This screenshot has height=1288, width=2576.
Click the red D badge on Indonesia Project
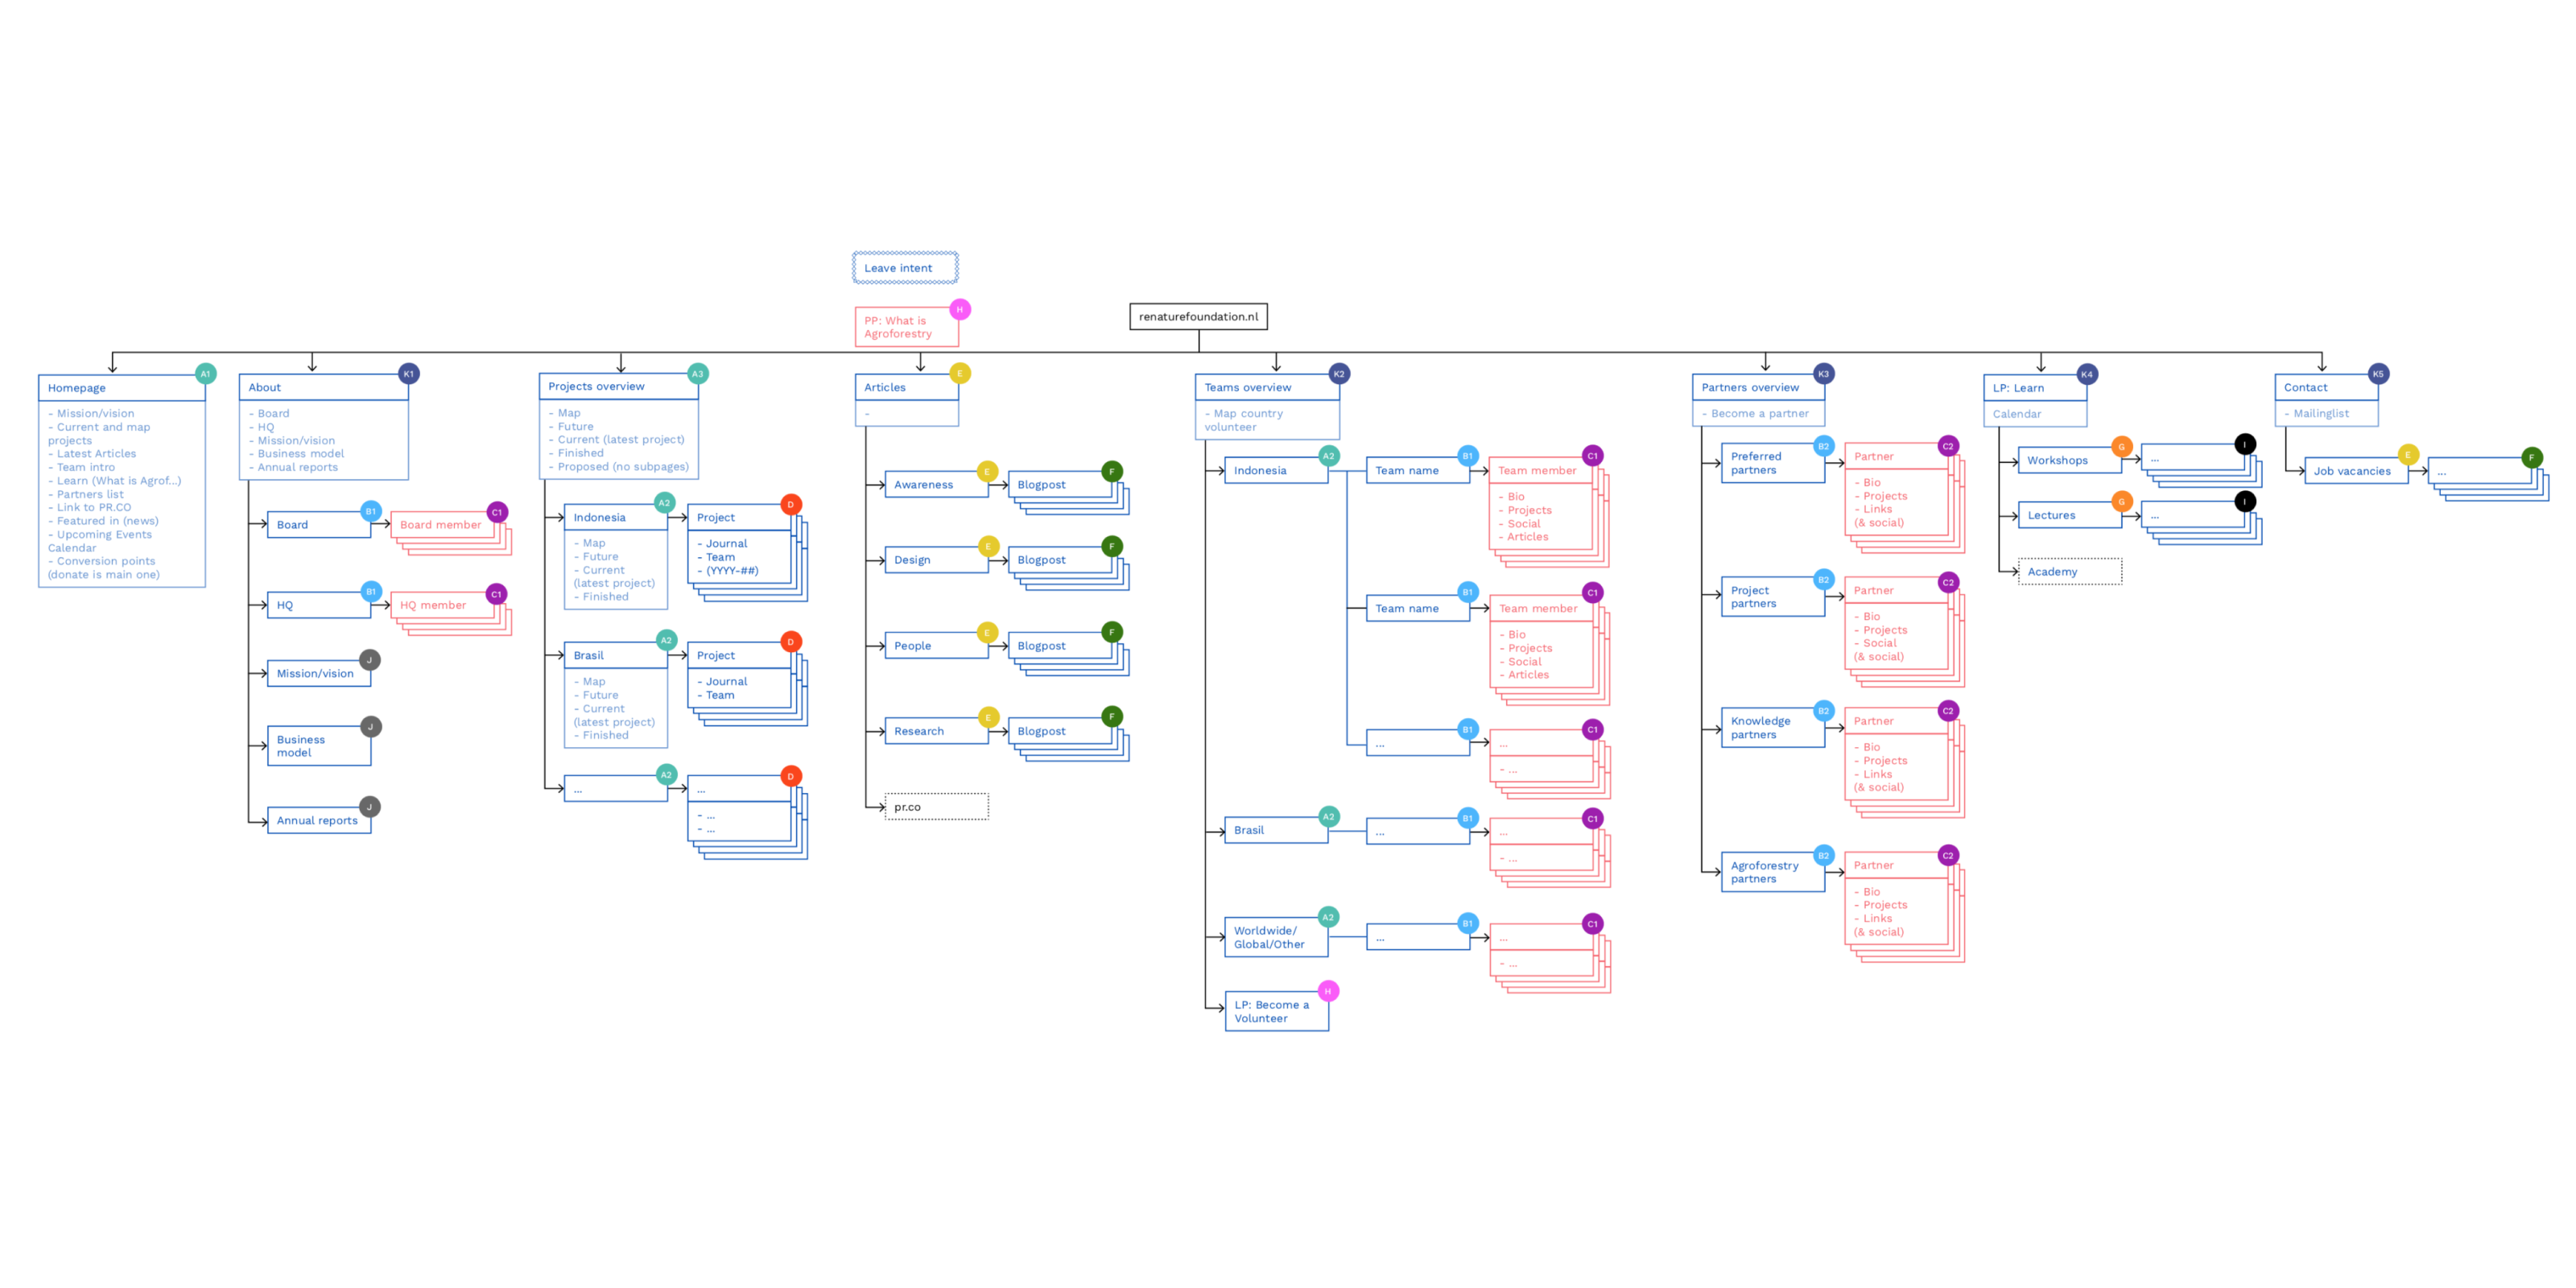click(791, 505)
